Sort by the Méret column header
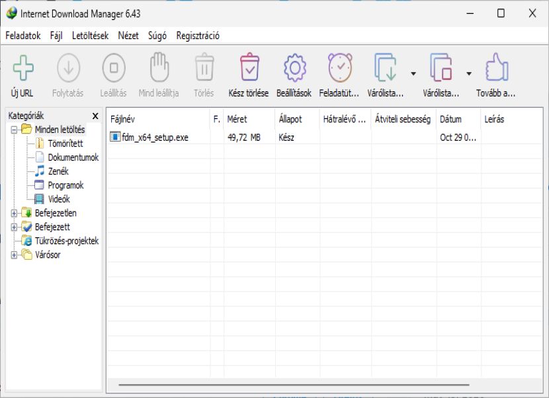Screen dimensions: 549x398 [x=249, y=120]
